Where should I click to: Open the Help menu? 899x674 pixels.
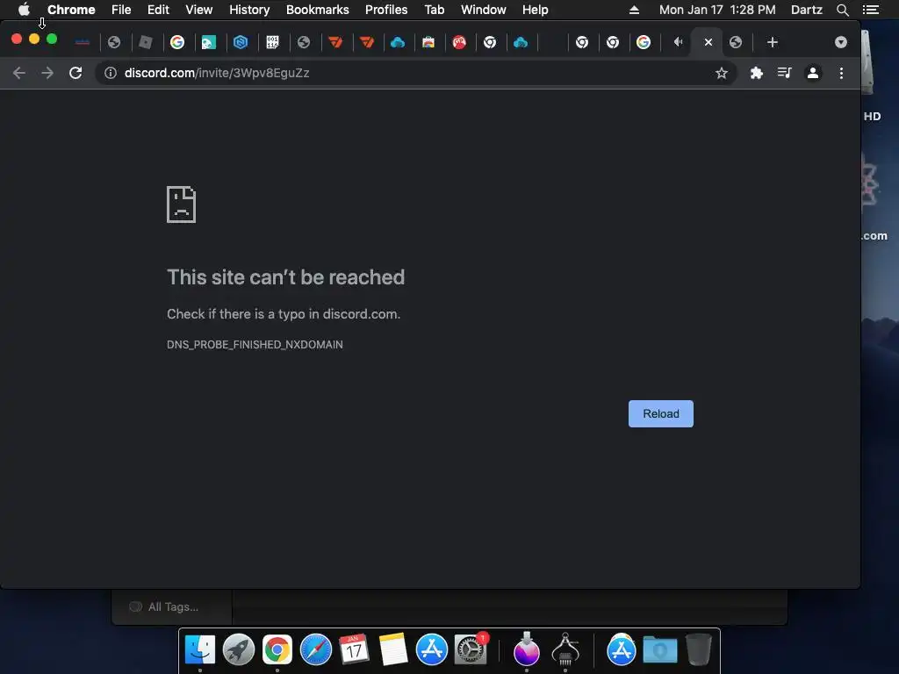click(x=535, y=10)
